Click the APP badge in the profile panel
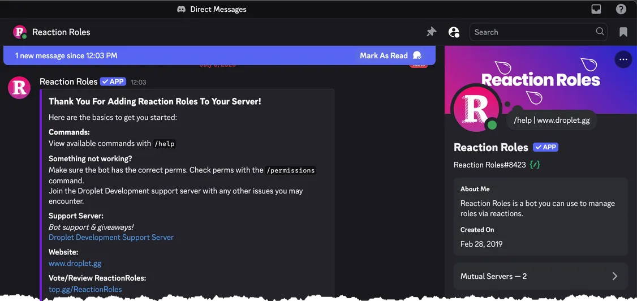This screenshot has height=301, width=637. [x=545, y=147]
